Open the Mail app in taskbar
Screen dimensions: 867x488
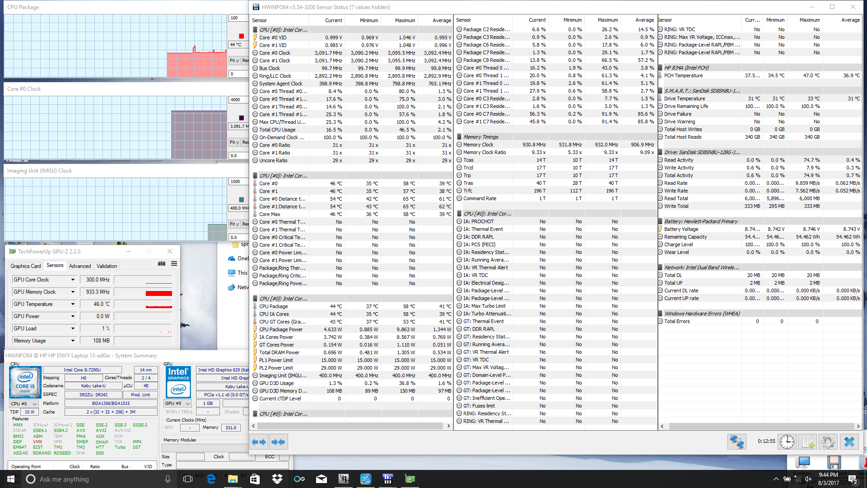(321, 479)
